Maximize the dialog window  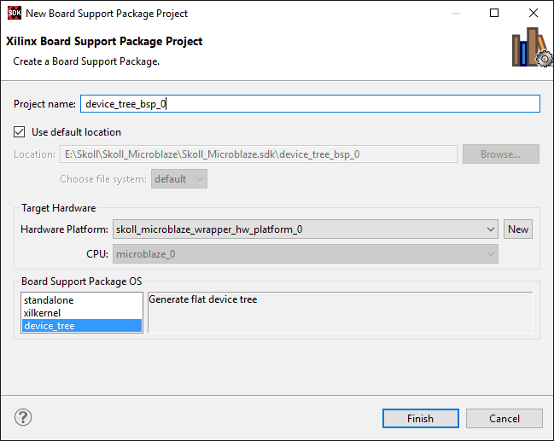pyautogui.click(x=494, y=13)
